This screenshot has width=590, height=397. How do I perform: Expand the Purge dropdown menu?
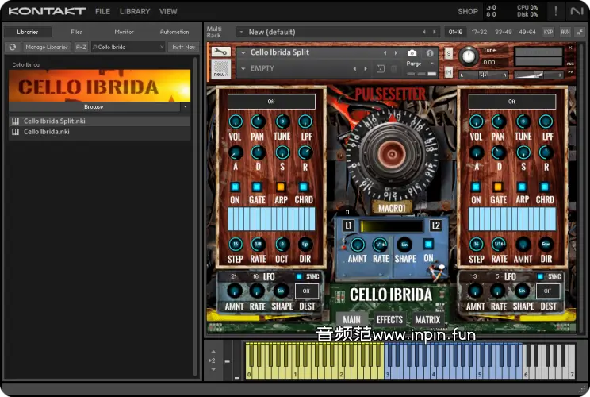[432, 63]
